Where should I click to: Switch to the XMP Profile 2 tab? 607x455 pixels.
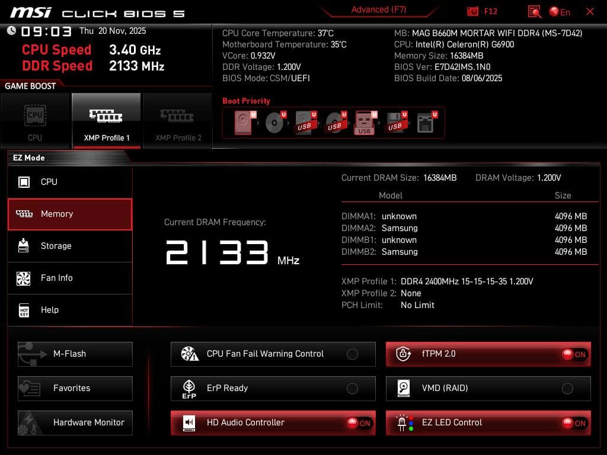177,120
